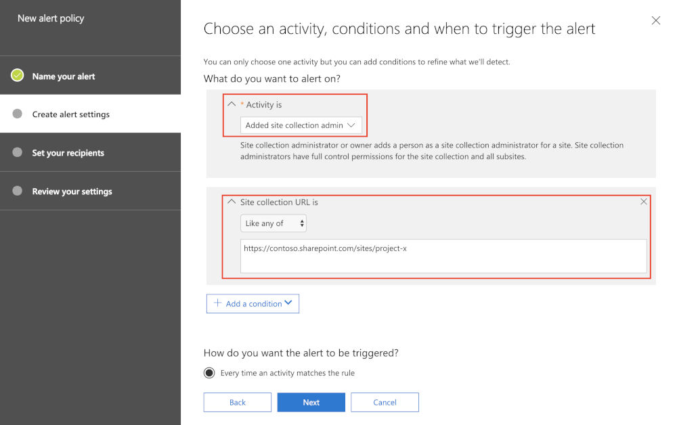Click the gray step dot beside Set your recipients
Screen dimensions: 677x425
(x=18, y=152)
